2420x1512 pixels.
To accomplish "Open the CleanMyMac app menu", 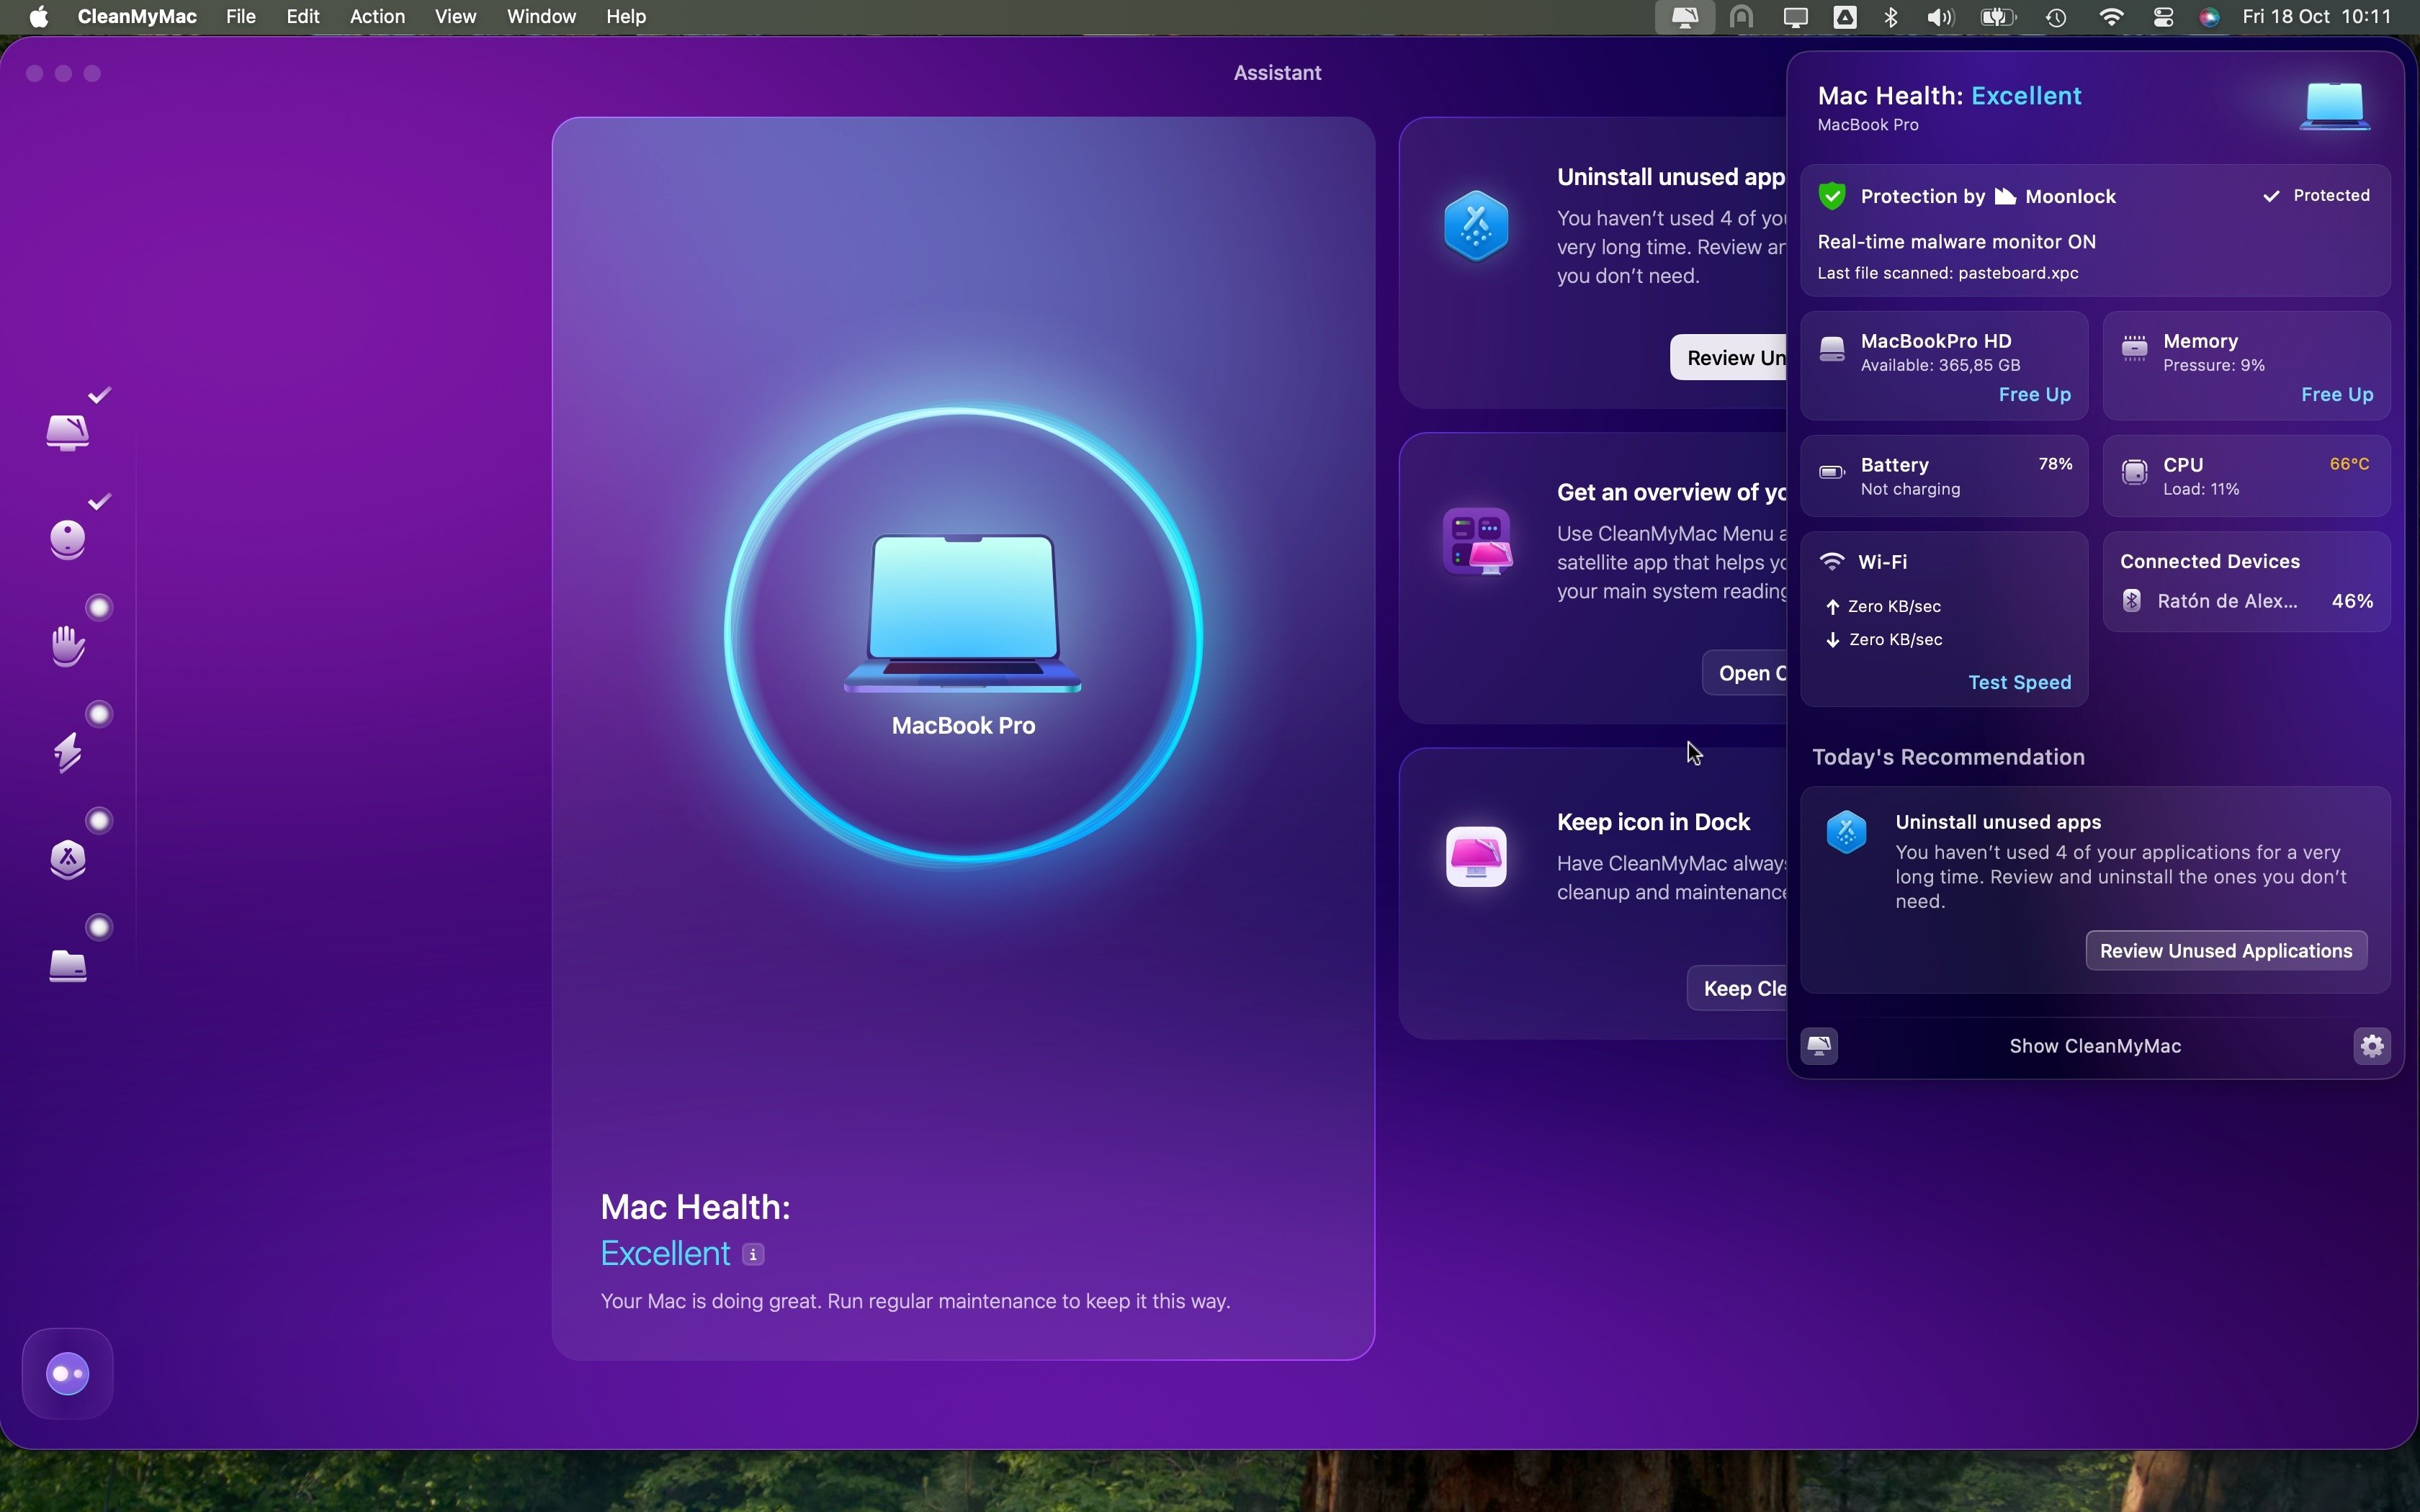I will pyautogui.click(x=137, y=17).
